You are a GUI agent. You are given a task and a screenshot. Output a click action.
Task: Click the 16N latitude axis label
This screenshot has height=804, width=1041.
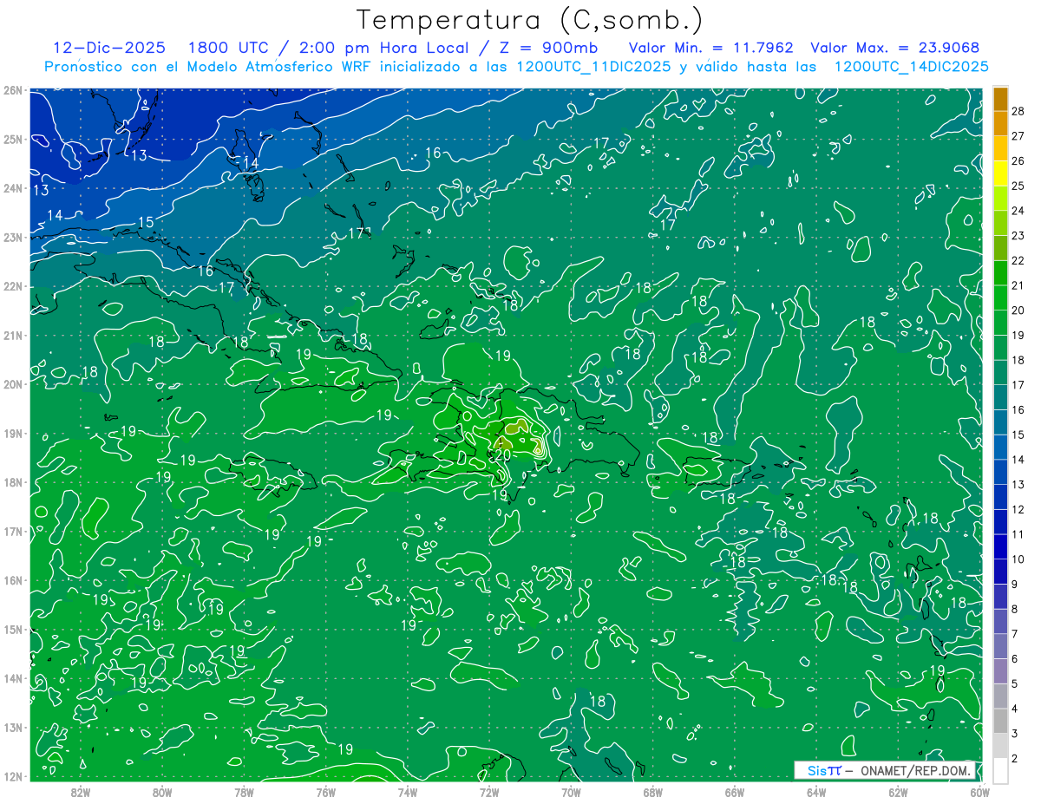(12, 580)
